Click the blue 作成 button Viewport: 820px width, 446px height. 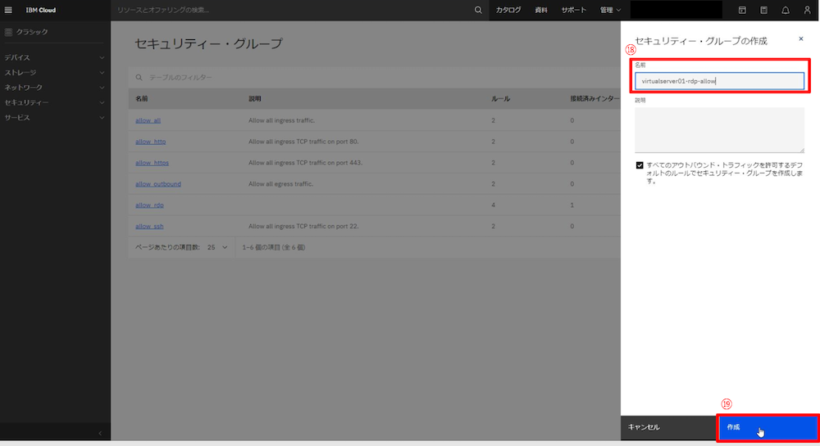click(x=768, y=427)
